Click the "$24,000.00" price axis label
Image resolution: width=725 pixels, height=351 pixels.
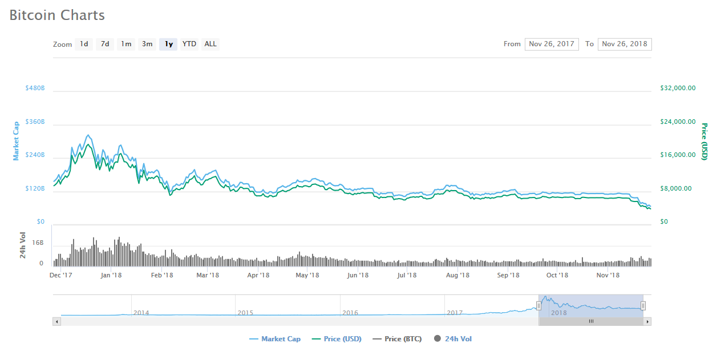click(678, 122)
